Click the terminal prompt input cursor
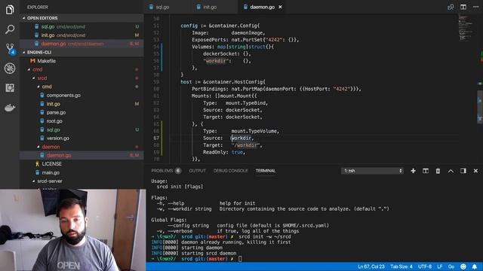The image size is (483, 271). click(240, 259)
